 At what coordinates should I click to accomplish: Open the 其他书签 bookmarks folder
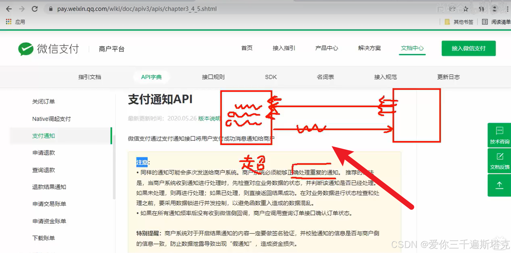tap(459, 22)
